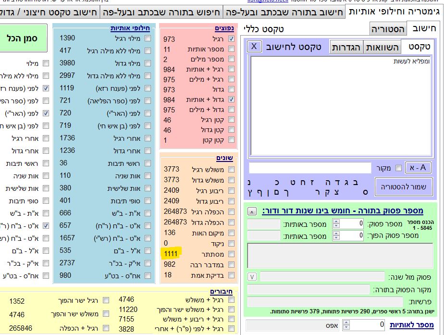
Task: Open the הגדרות tab
Action: coord(346,47)
